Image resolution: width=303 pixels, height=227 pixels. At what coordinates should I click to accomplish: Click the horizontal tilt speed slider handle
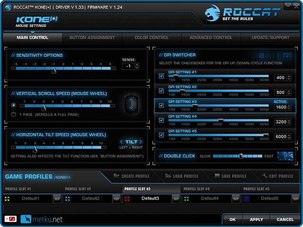point(35,149)
